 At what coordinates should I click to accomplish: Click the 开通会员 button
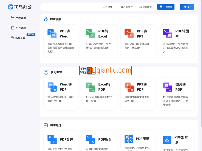(x=166, y=7)
